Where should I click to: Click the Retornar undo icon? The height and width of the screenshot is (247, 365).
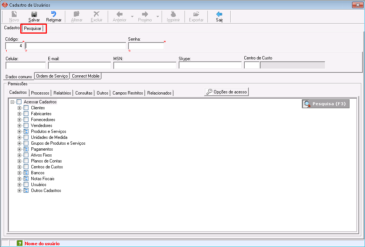coord(54,14)
